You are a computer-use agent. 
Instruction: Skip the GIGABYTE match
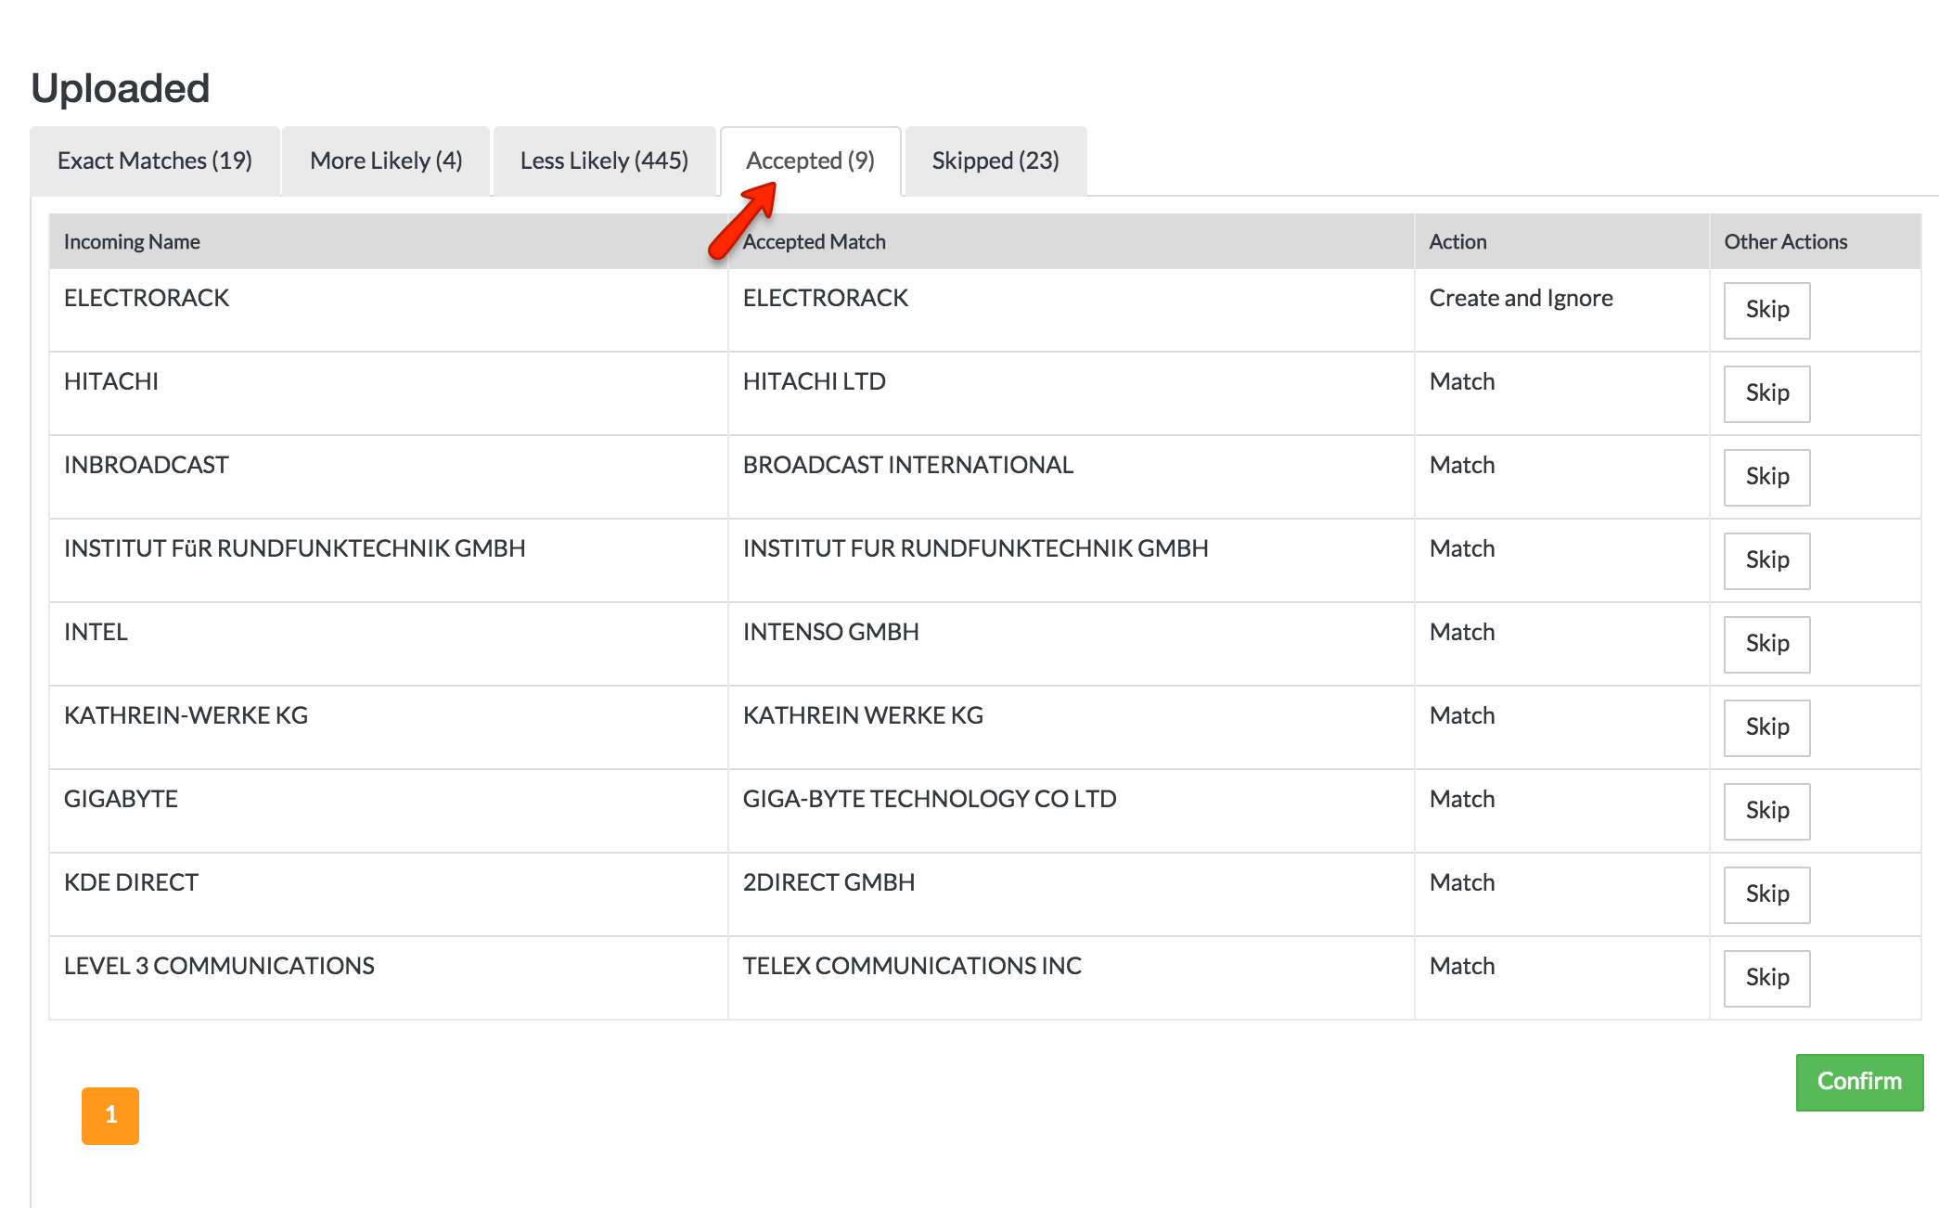pos(1765,811)
